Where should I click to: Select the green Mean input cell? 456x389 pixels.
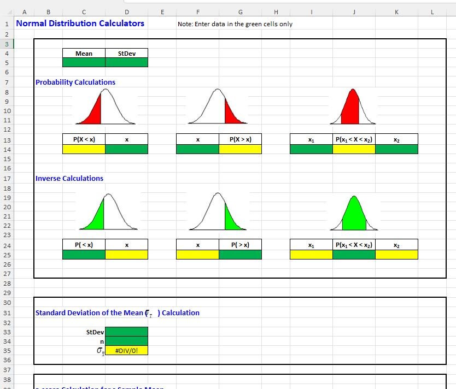pos(83,62)
